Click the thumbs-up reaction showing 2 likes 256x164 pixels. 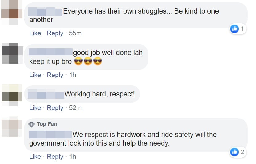(234, 151)
